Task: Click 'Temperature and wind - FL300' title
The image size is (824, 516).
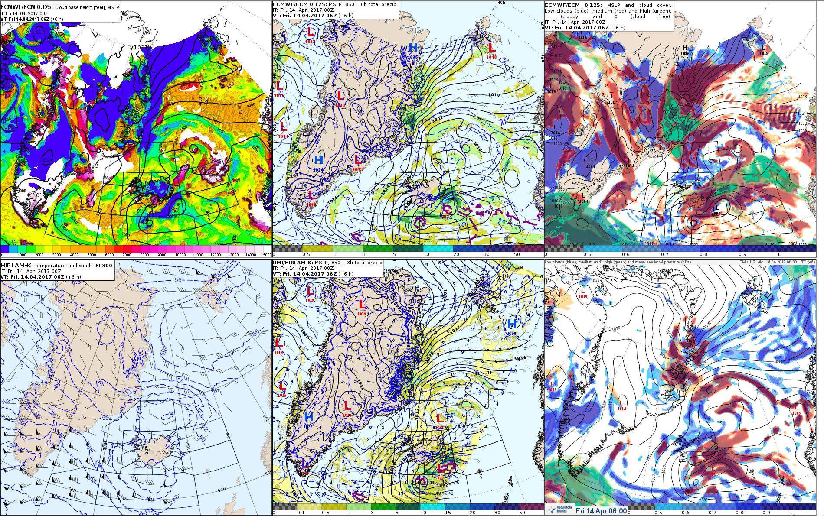Action: tap(73, 266)
